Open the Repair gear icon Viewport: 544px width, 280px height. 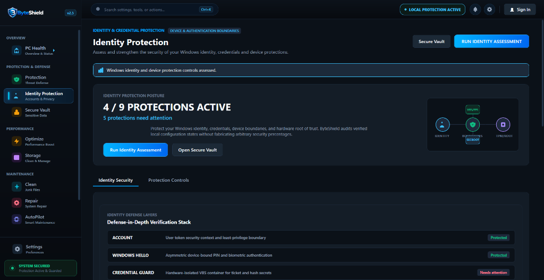tap(16, 203)
